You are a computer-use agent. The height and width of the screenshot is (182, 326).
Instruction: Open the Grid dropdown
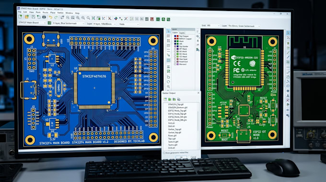(x=213, y=25)
